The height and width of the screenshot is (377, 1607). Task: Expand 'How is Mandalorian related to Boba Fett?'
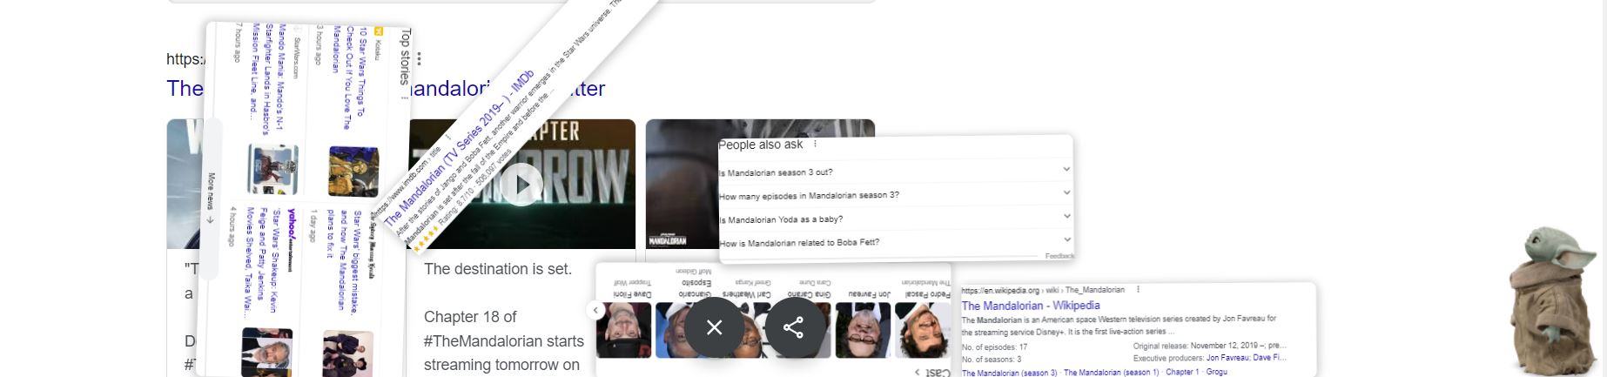point(895,242)
